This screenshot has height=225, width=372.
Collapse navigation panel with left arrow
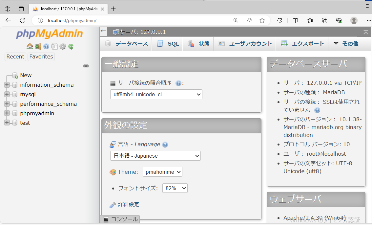click(x=103, y=31)
